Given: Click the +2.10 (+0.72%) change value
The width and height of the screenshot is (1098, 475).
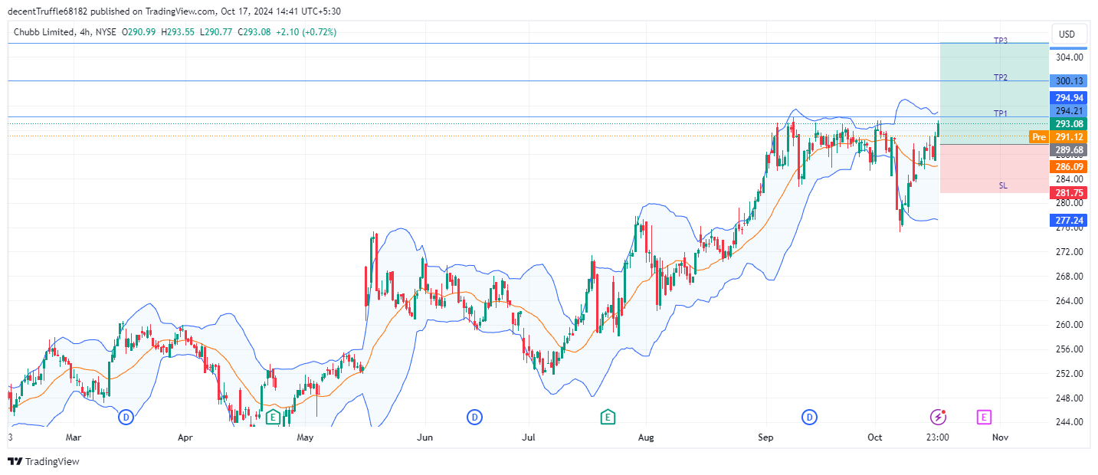Looking at the screenshot, I should click(306, 32).
